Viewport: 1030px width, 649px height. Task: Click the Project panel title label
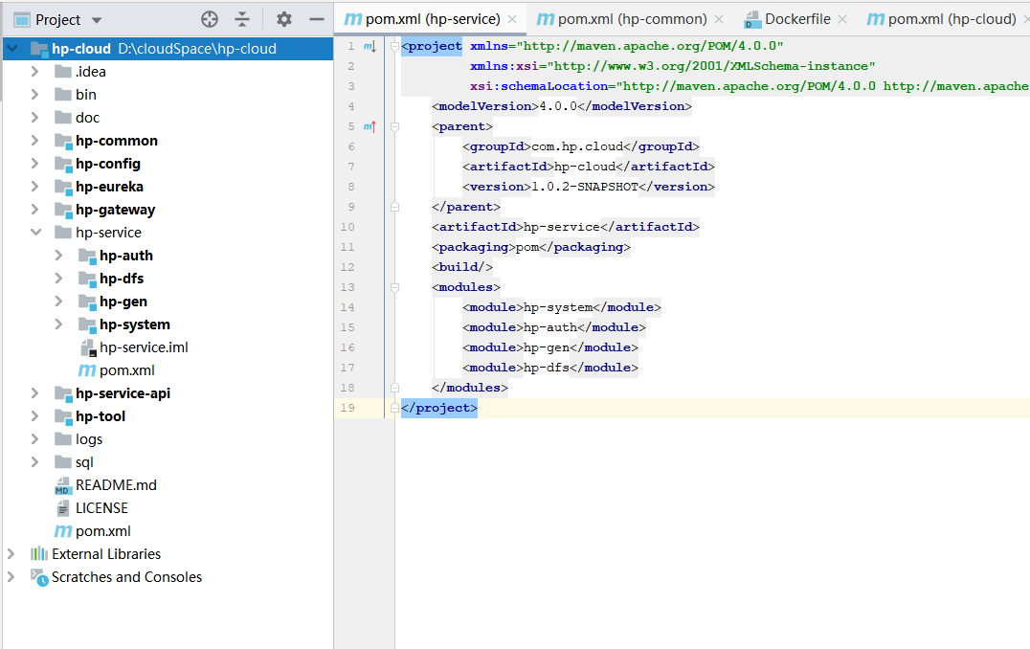[57, 20]
